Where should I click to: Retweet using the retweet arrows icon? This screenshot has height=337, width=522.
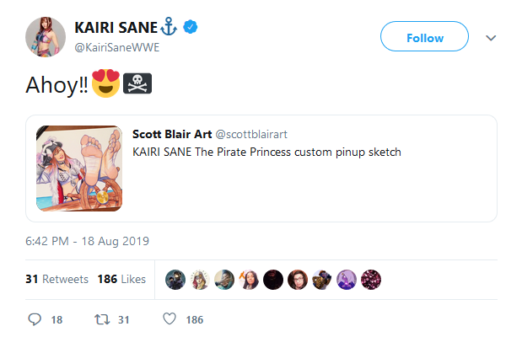point(100,319)
